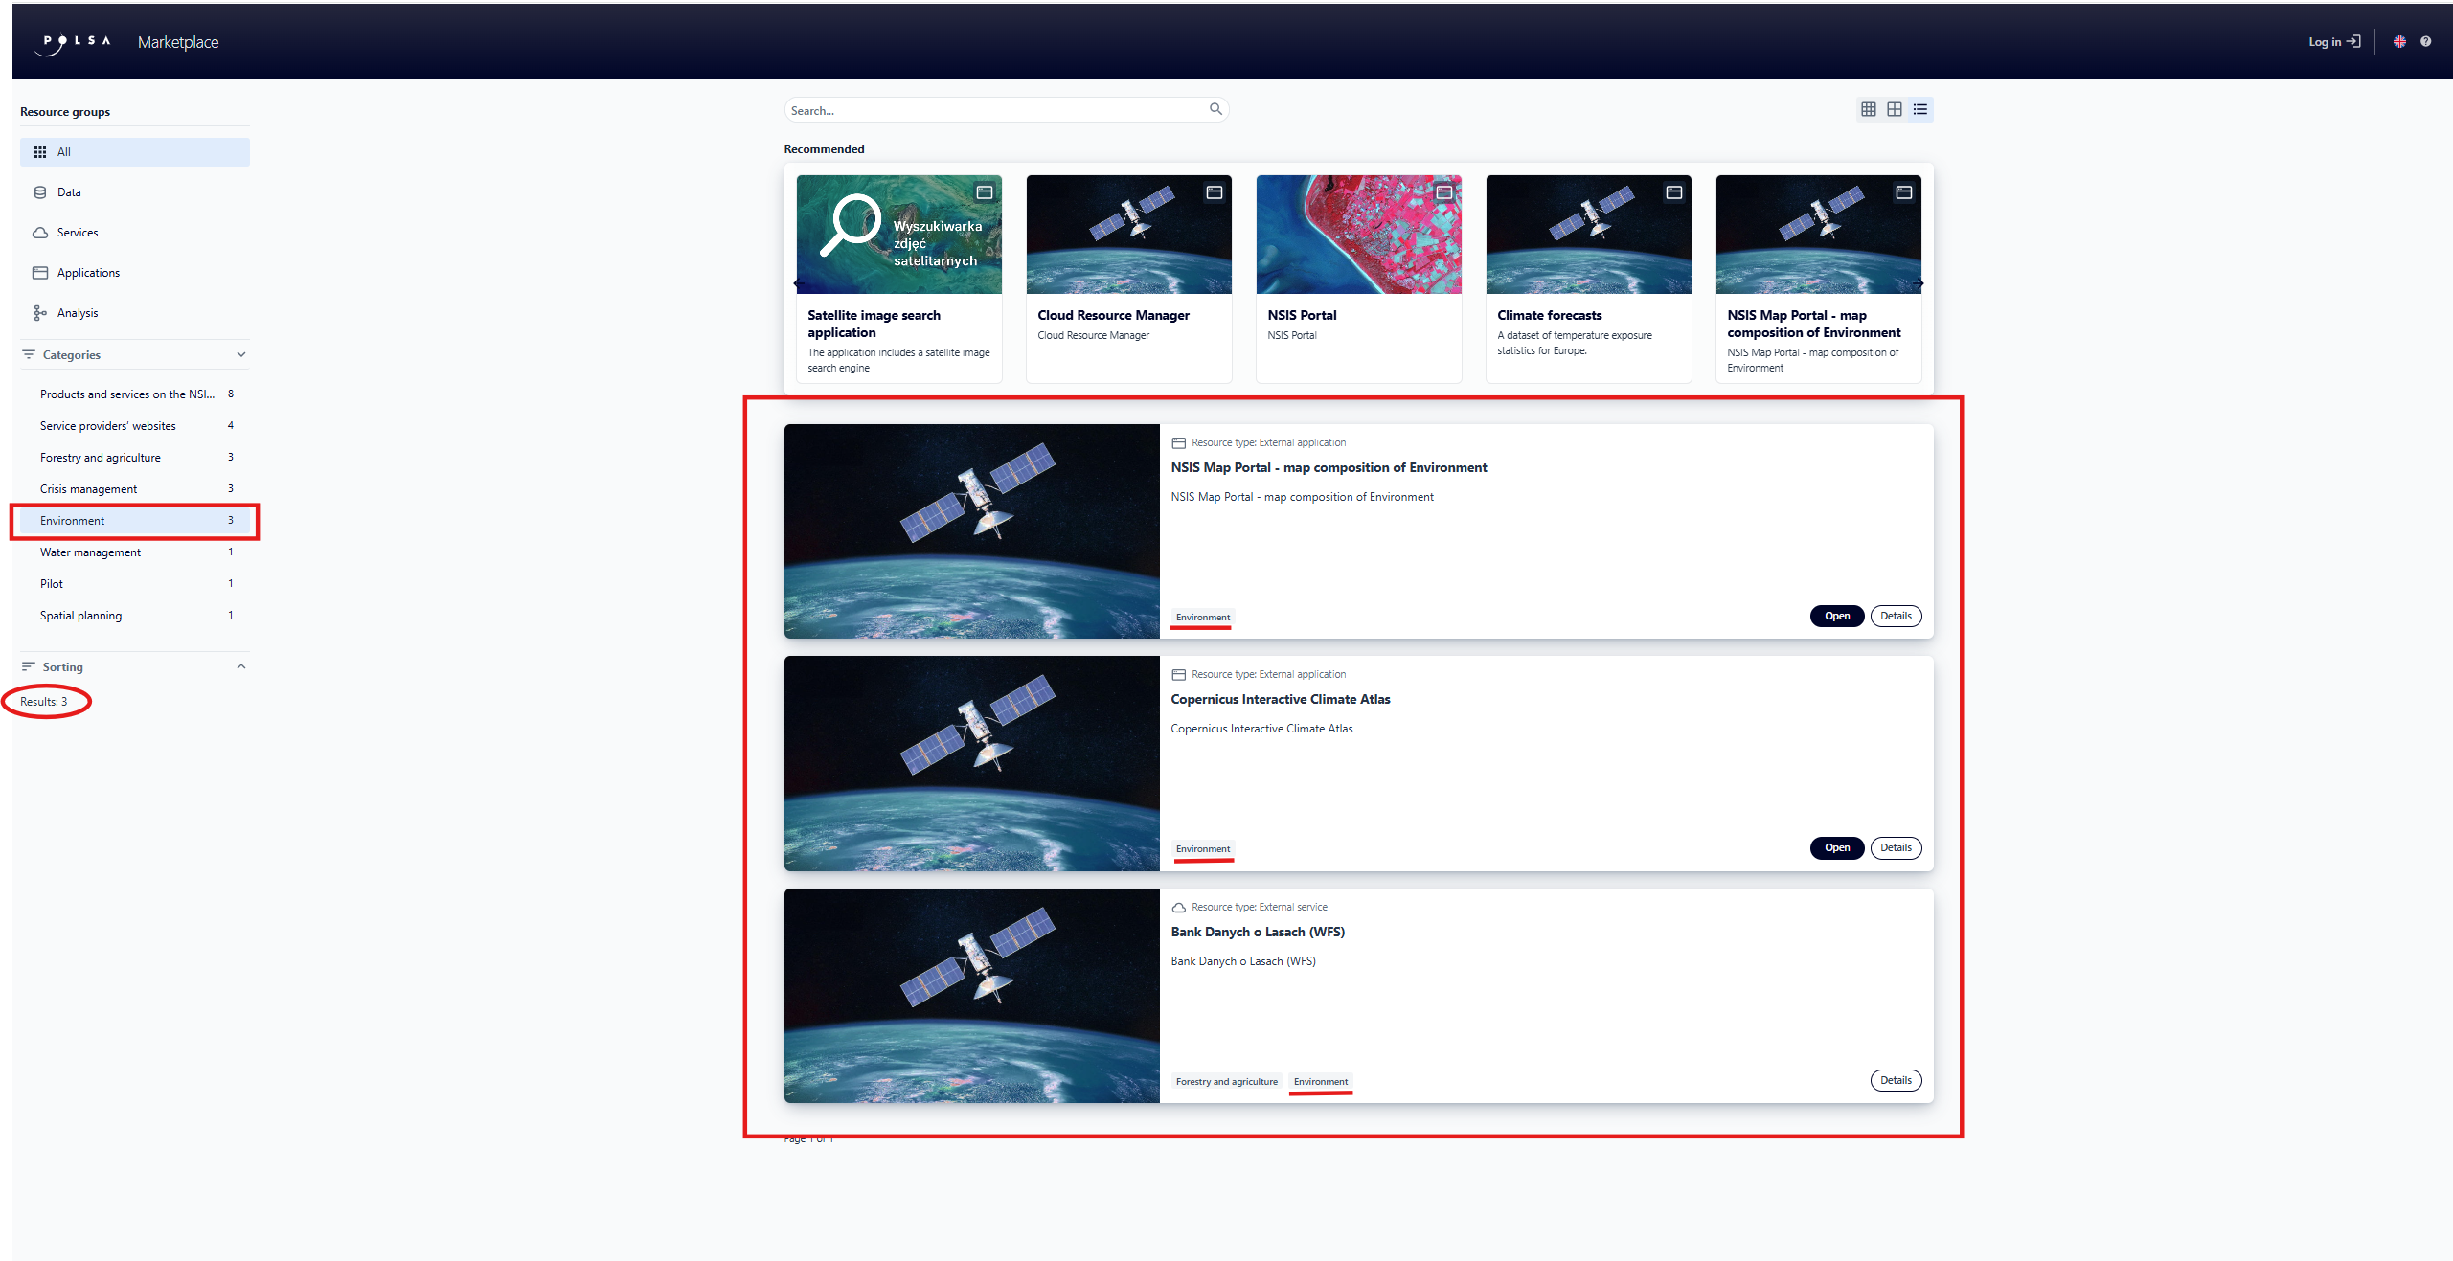Open the help question mark icon
2453x1261 pixels.
(x=2425, y=42)
